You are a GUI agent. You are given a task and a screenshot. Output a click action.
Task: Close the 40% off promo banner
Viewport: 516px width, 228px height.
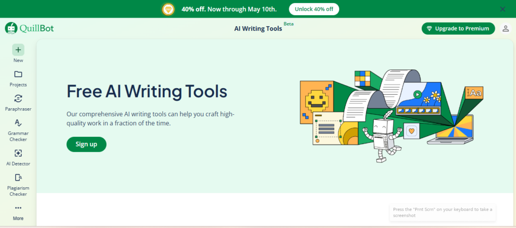point(502,9)
